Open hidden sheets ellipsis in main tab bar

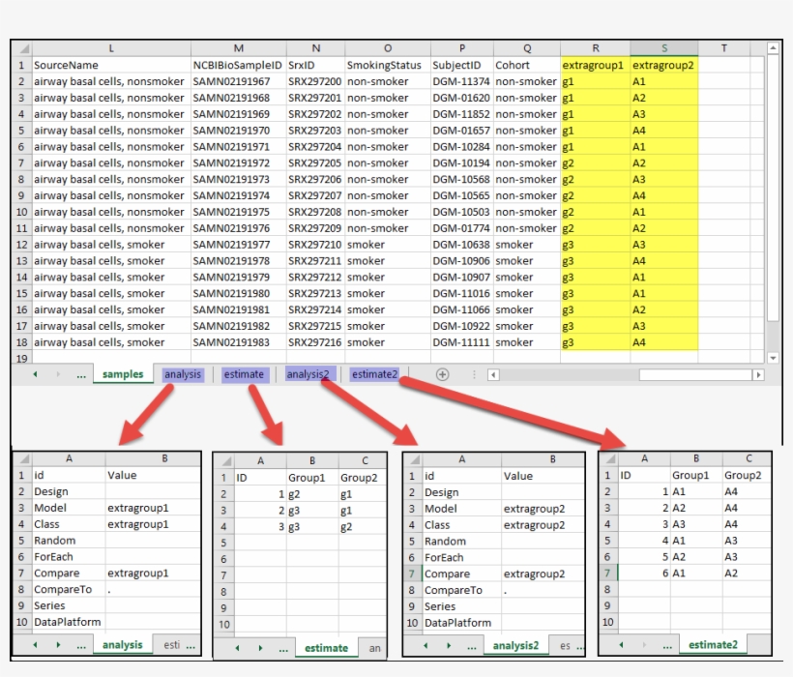pos(81,375)
